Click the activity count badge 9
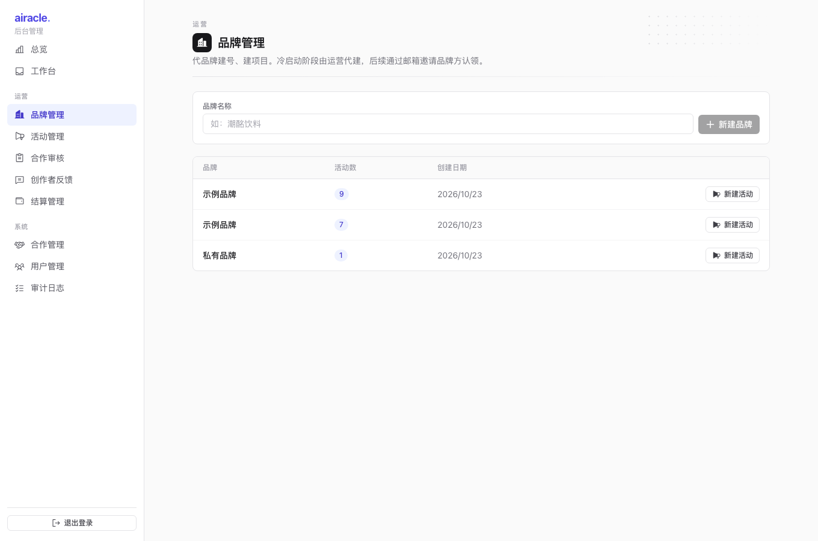 pyautogui.click(x=341, y=194)
